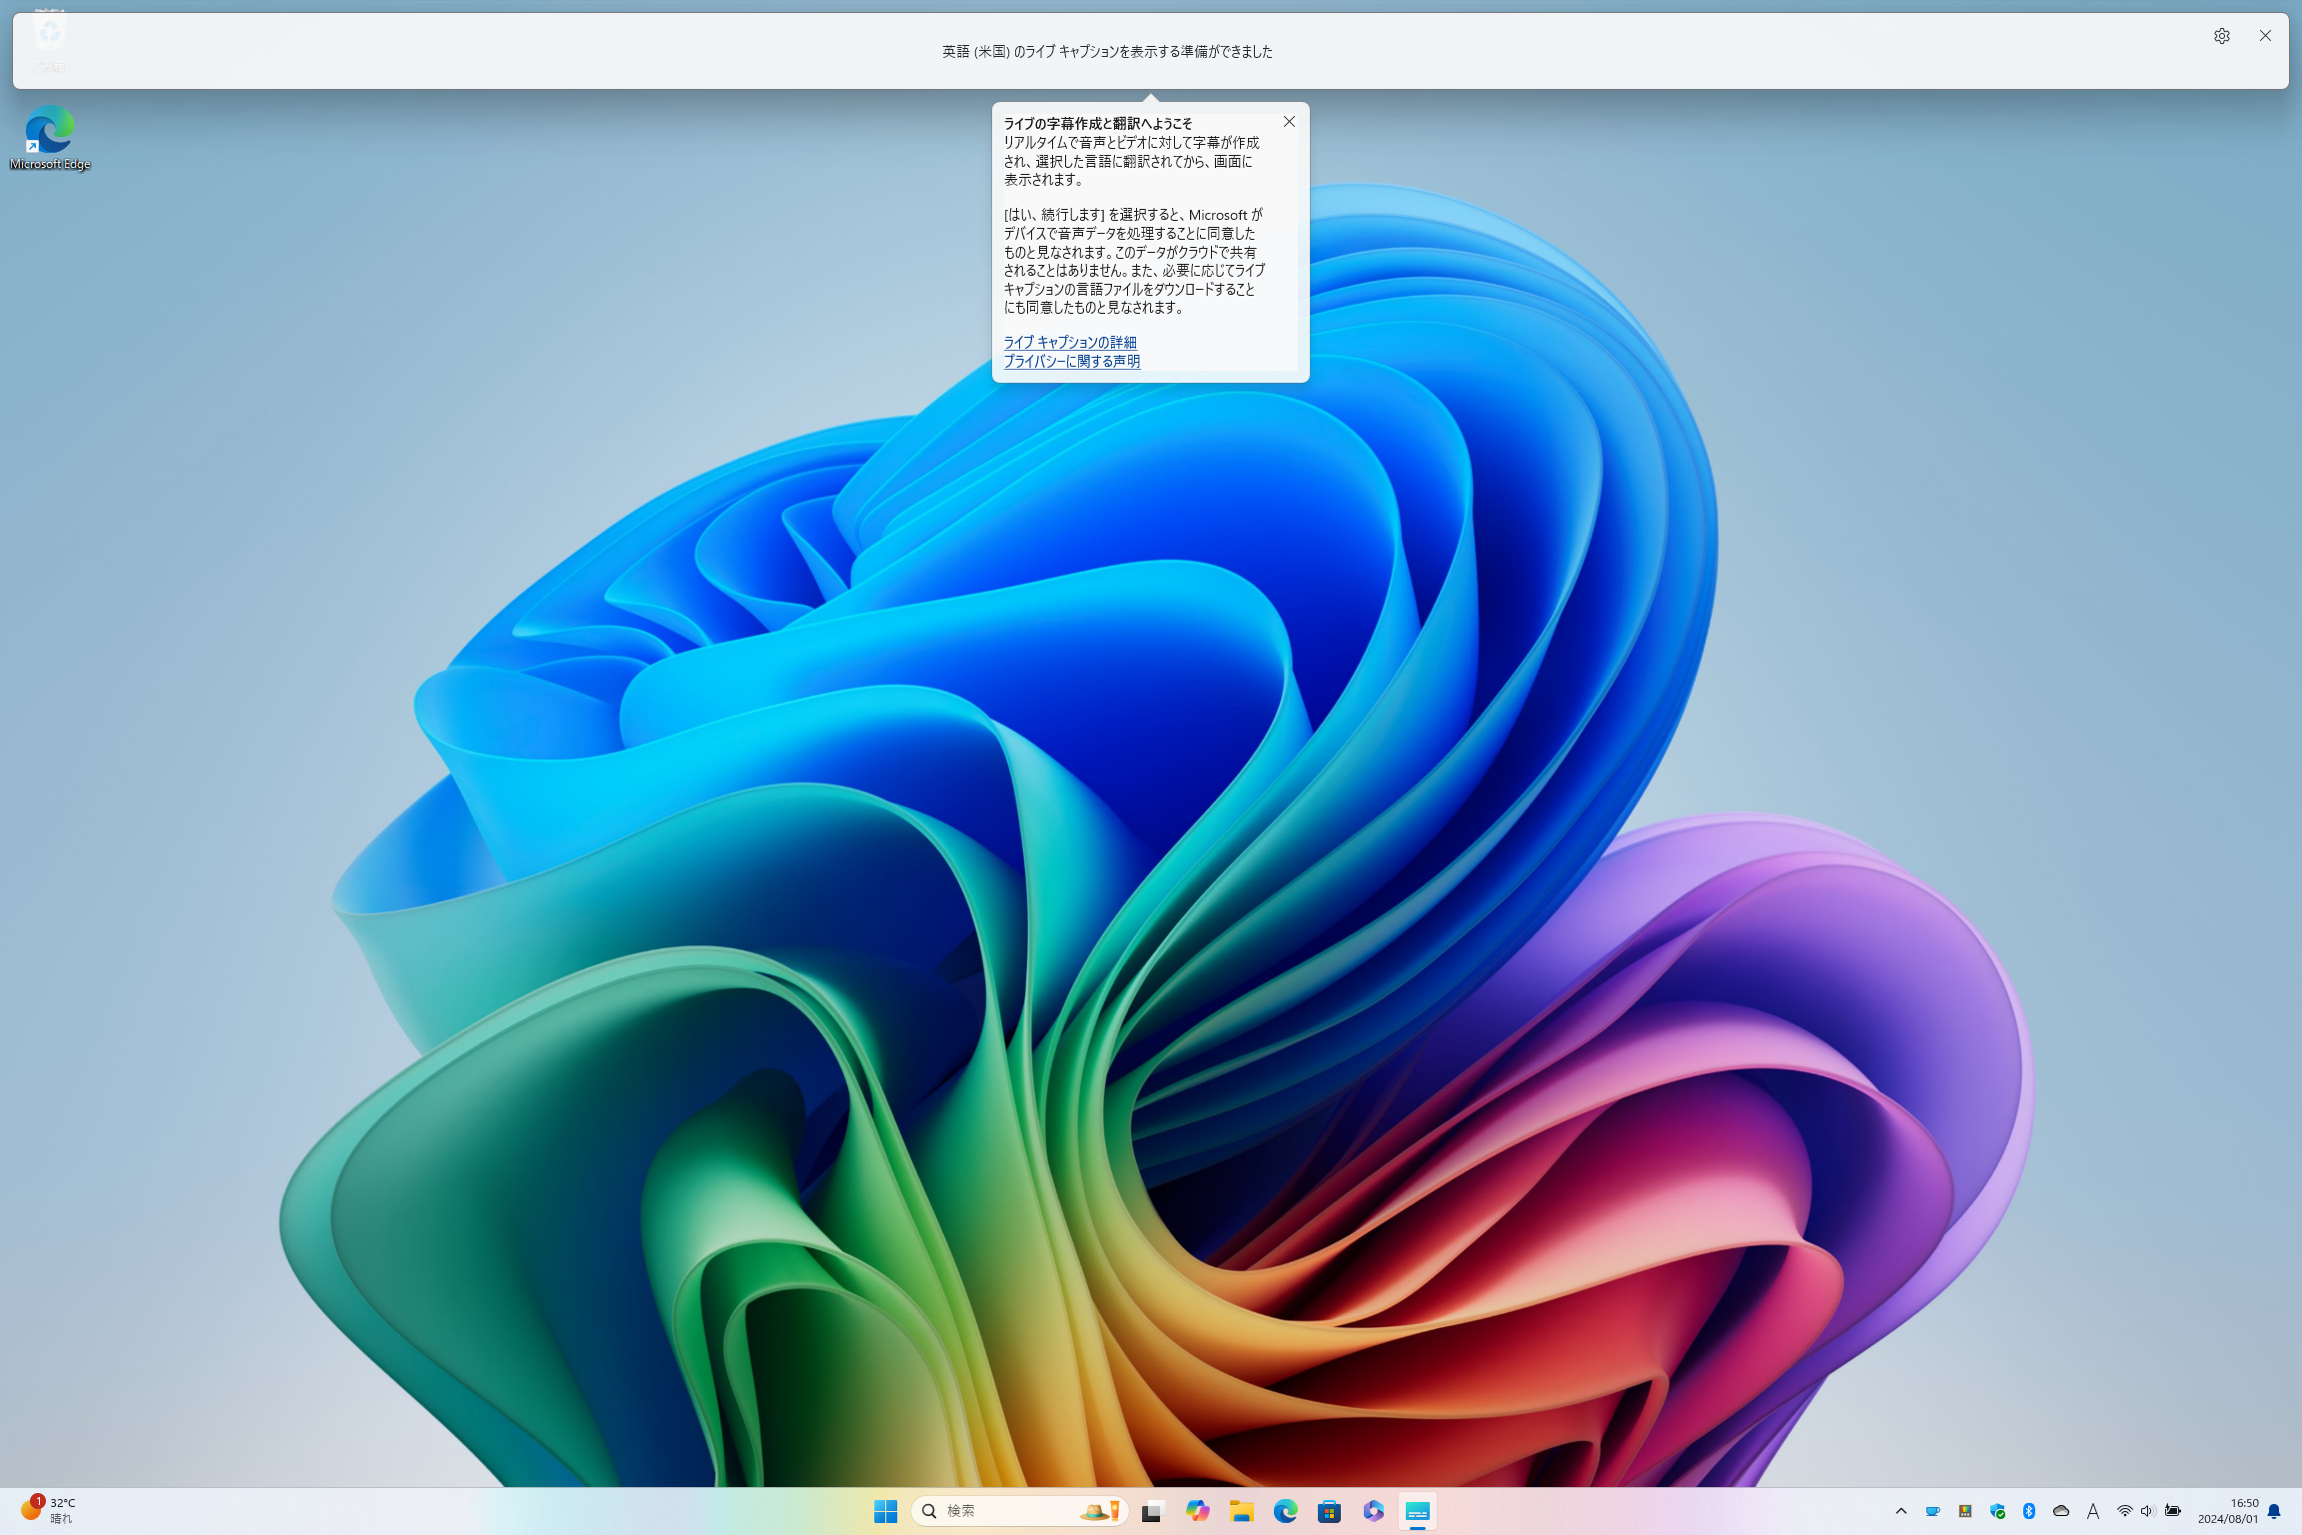Image resolution: width=2302 pixels, height=1535 pixels.
Task: Expand hidden system tray icons chevron
Action: (1901, 1511)
